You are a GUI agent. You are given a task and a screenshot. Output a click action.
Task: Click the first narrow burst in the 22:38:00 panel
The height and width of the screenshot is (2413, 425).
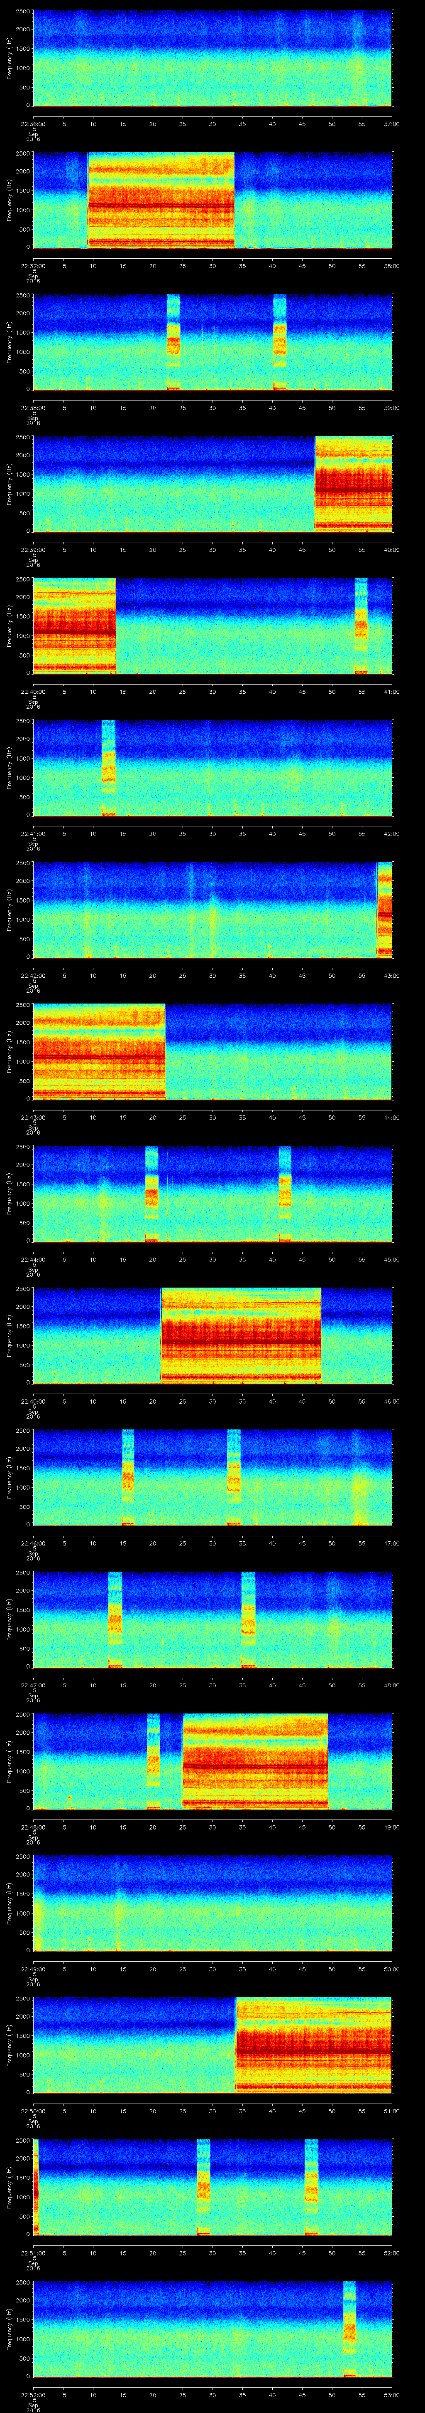pyautogui.click(x=173, y=341)
